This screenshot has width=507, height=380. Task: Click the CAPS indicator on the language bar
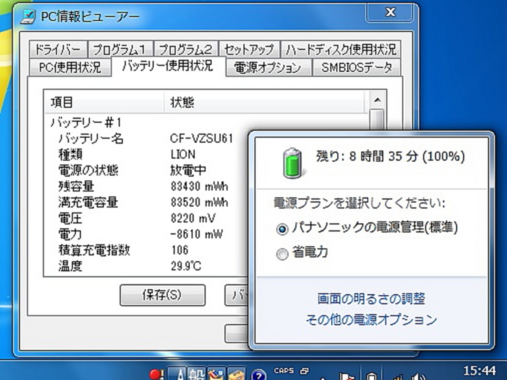click(284, 371)
